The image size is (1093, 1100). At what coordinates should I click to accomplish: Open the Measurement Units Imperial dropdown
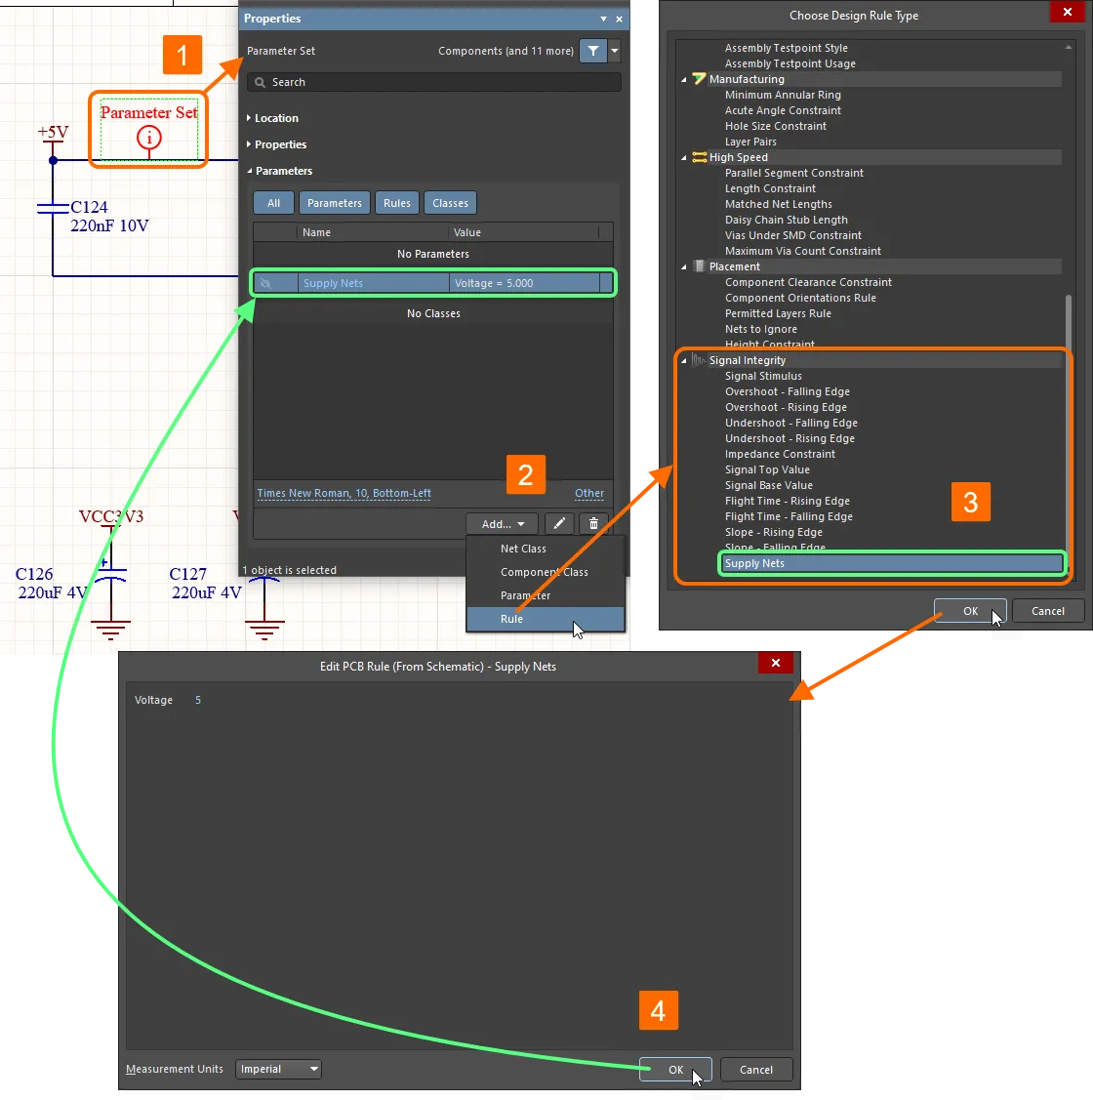278,1069
